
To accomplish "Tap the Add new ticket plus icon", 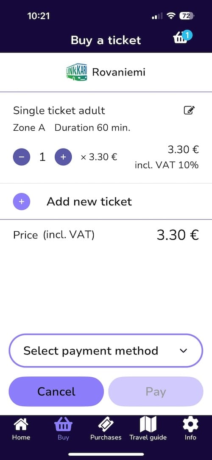I will click(x=21, y=202).
